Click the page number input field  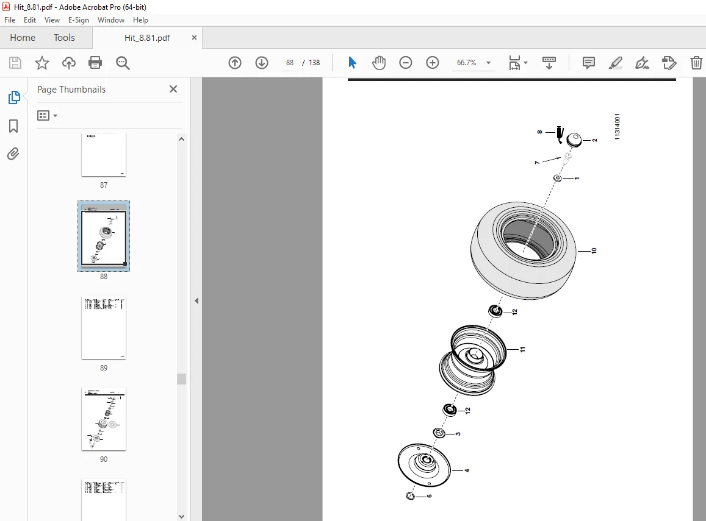(289, 63)
